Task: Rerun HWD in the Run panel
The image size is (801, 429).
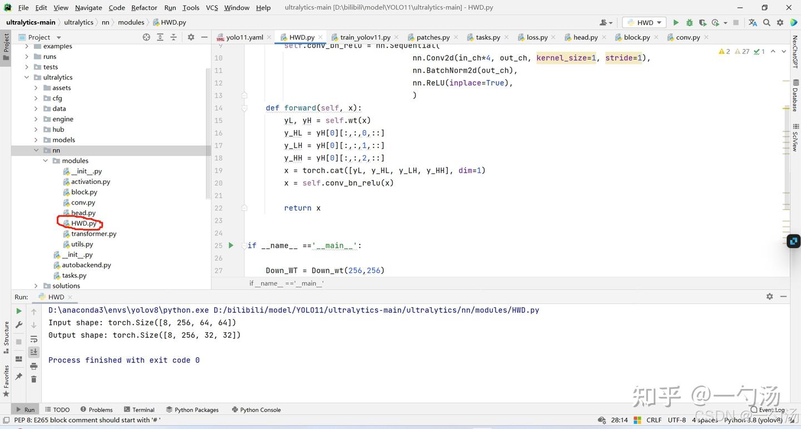Action: (x=19, y=311)
